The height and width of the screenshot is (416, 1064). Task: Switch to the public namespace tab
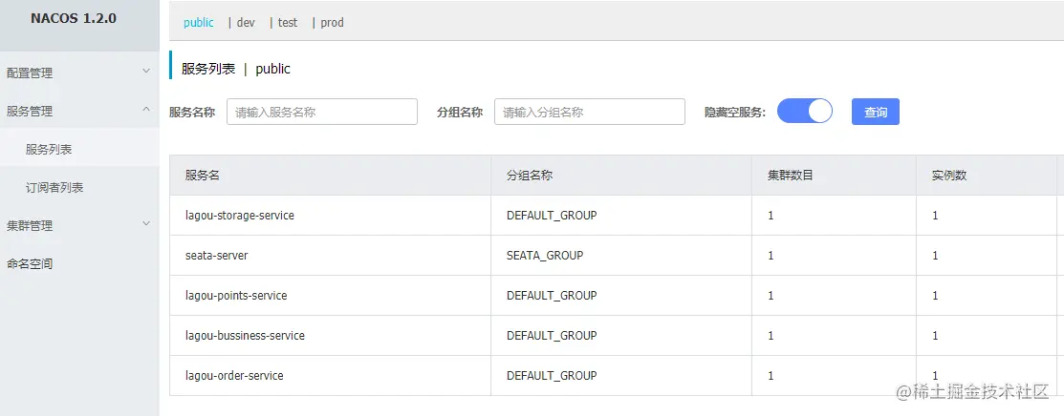(x=198, y=22)
